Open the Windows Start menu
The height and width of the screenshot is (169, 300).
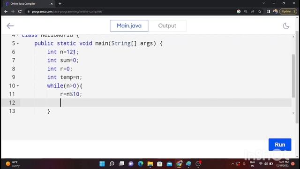(102, 164)
